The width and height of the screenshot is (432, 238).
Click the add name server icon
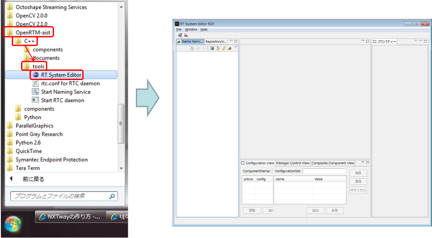[212, 48]
